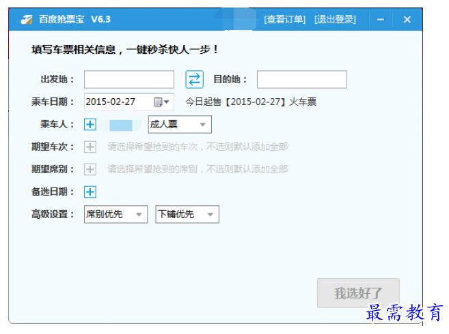
Task: Click the placeholder text 请选择希望抢到的席别
Action: [152, 170]
